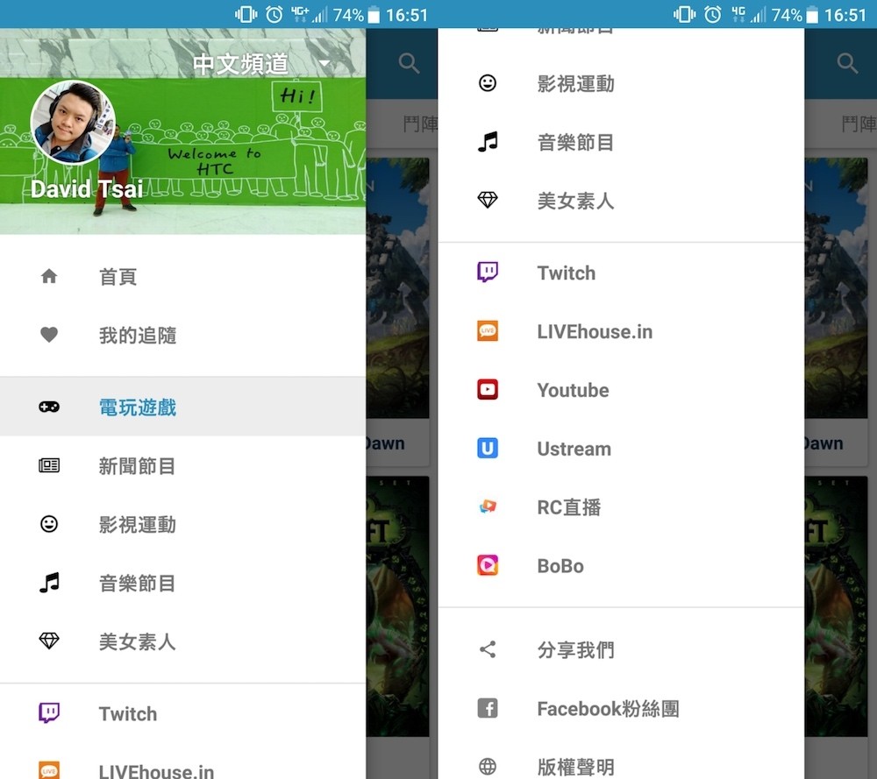Choose 分享我們 to share the app
Viewport: 877px width, 779px height.
tap(576, 650)
